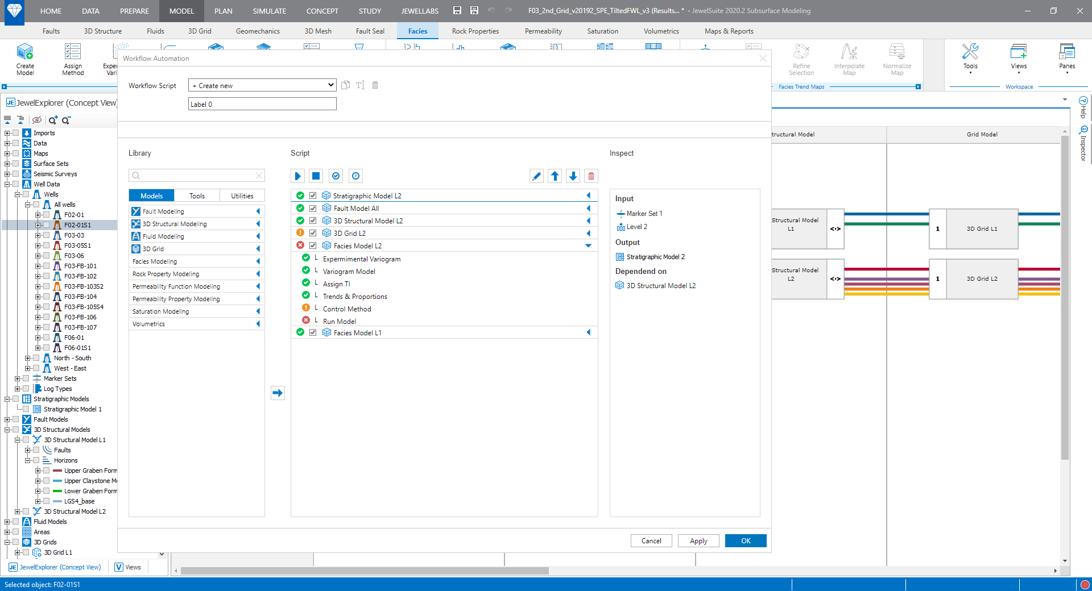Click the Apply button
Screen dimensions: 1092x591
point(698,541)
